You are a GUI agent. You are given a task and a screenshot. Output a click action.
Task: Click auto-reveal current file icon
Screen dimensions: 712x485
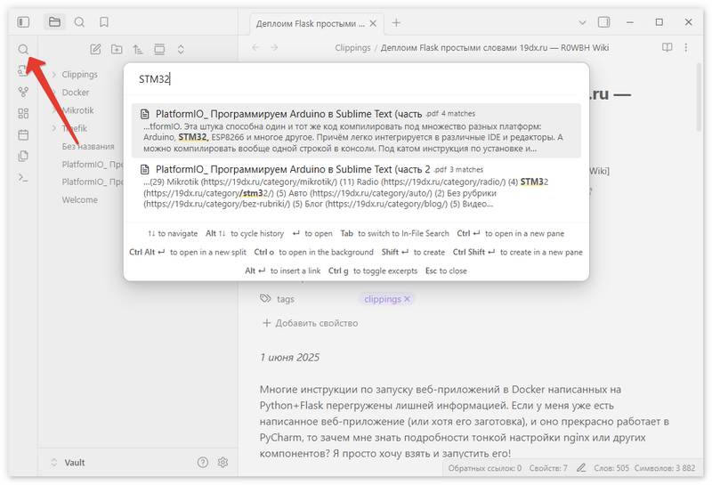point(159,49)
